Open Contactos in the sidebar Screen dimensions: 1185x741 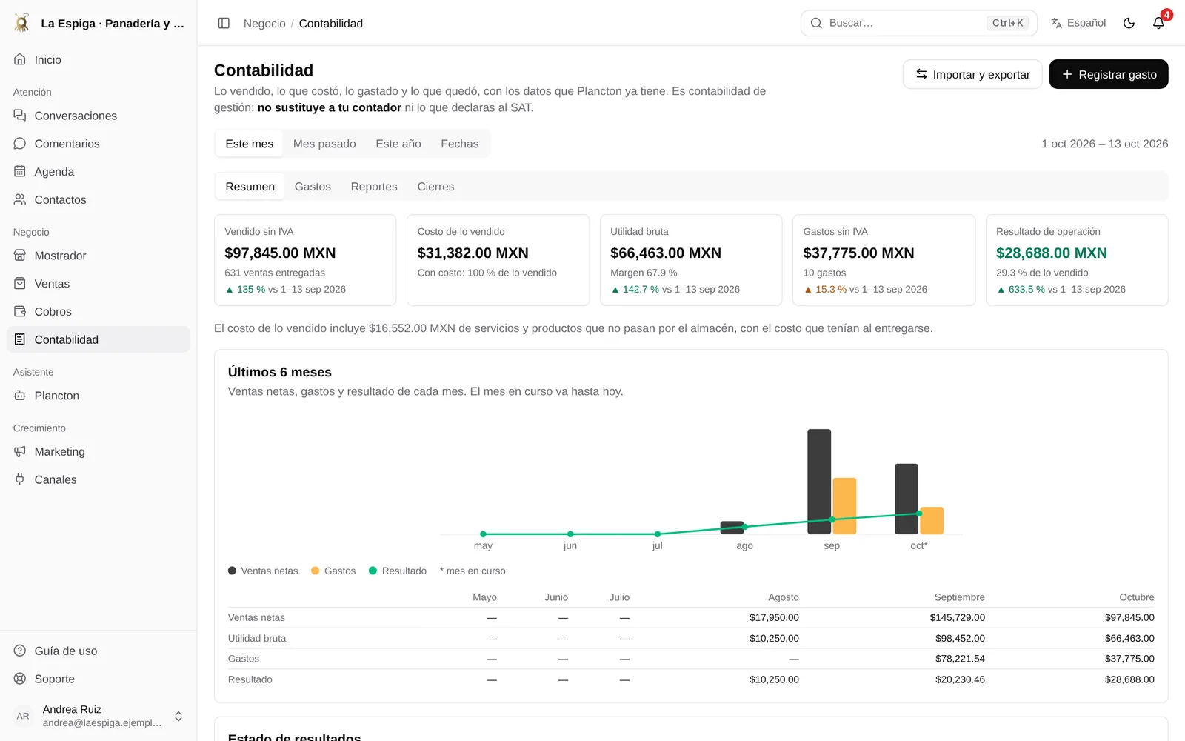[99, 200]
